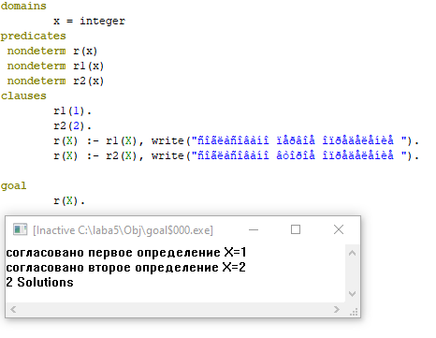Click the 'r(X).' goal line

(x=69, y=200)
